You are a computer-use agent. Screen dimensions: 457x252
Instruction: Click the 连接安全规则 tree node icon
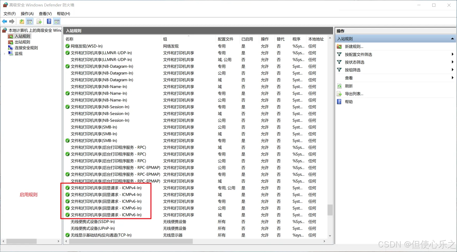pos(11,48)
